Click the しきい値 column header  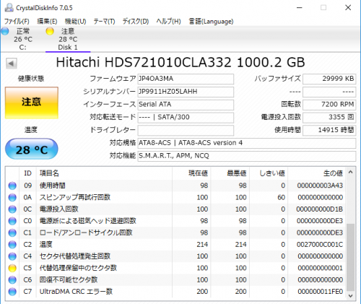(269, 173)
